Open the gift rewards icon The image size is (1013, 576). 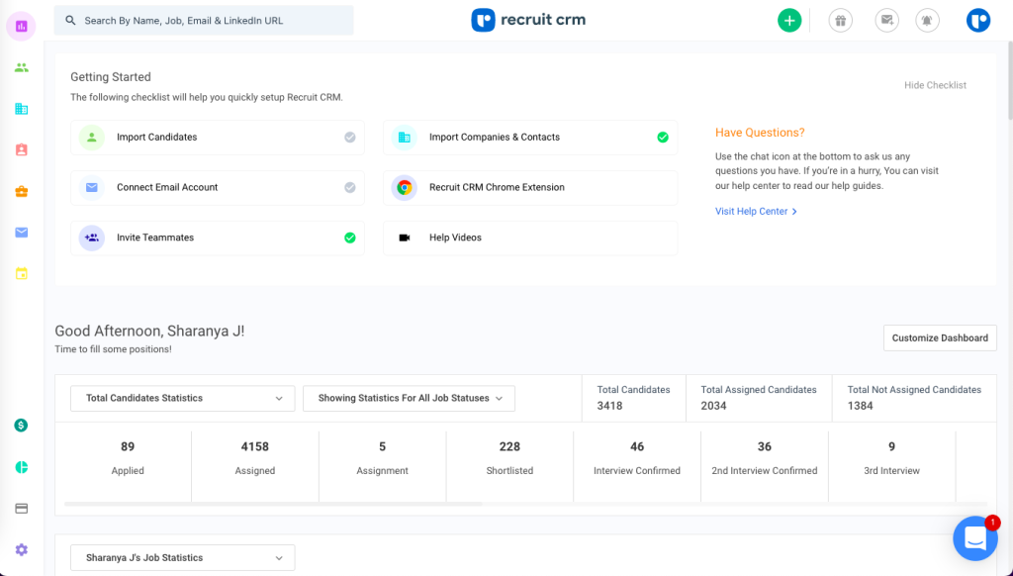point(841,21)
